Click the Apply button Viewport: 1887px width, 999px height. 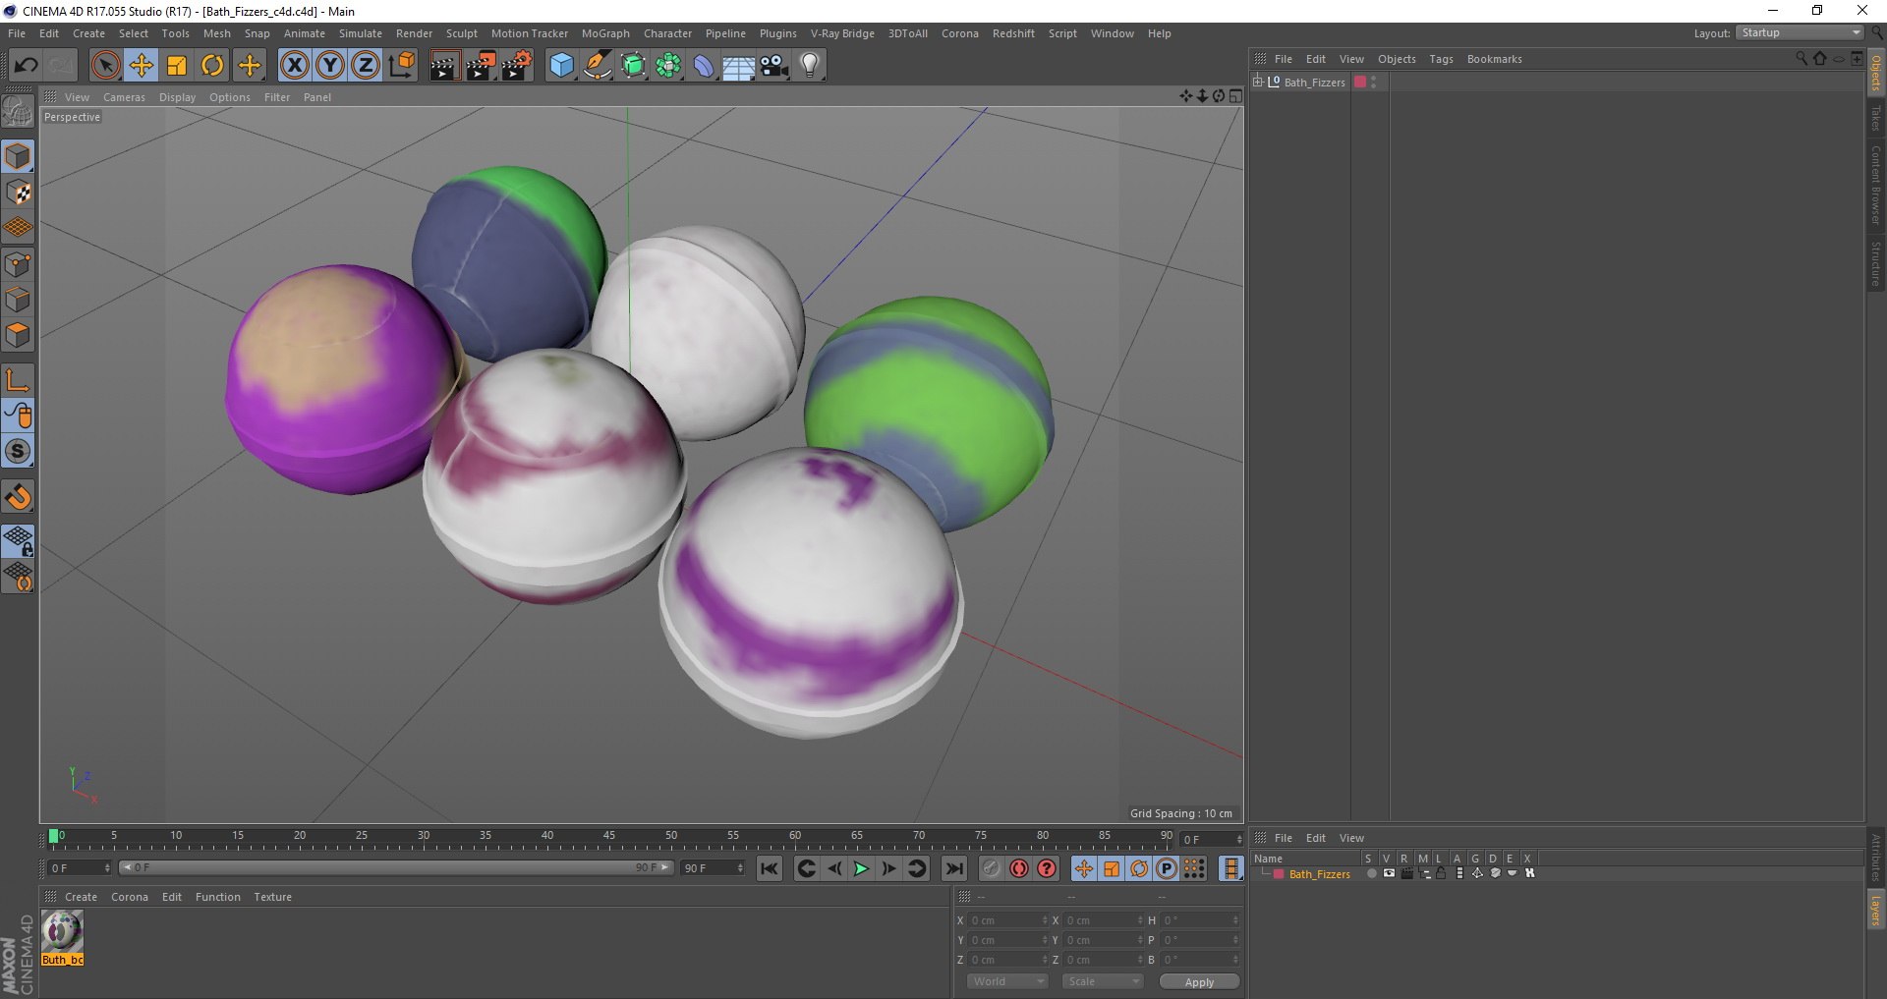(1199, 981)
